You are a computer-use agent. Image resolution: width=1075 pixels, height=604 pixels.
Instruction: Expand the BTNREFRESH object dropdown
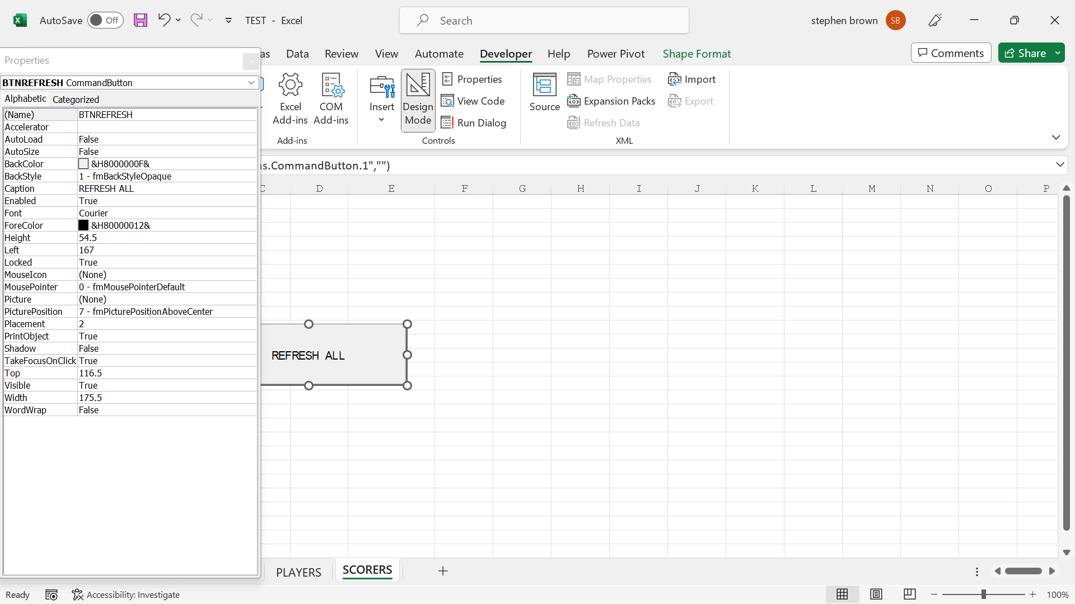[251, 83]
